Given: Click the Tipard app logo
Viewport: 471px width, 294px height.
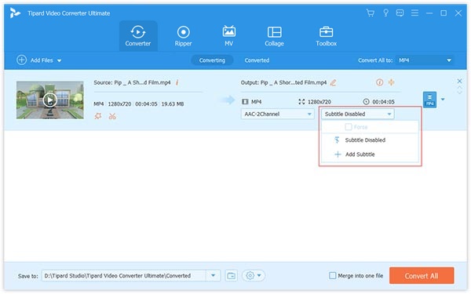Looking at the screenshot, I should click(x=15, y=13).
